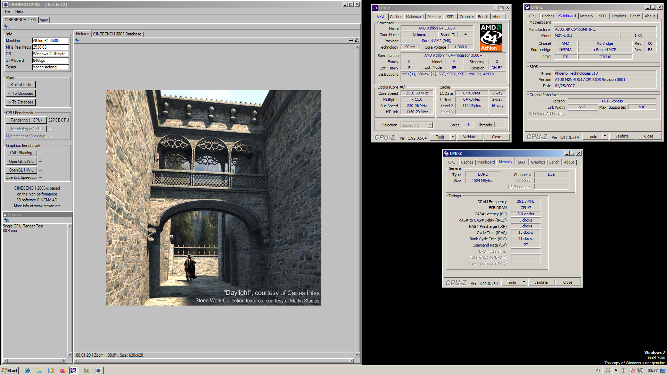
Task: Click the green hardware-card taskbar icon
Action: [87, 370]
